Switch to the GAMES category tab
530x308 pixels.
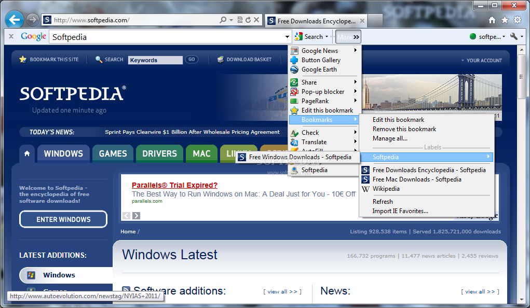pos(113,153)
